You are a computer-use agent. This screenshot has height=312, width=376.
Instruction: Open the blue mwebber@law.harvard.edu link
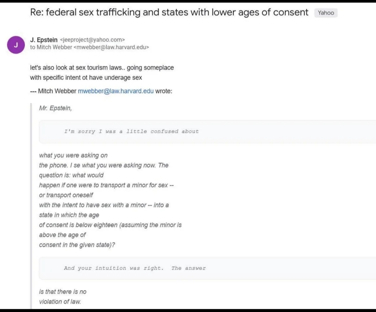click(x=116, y=91)
